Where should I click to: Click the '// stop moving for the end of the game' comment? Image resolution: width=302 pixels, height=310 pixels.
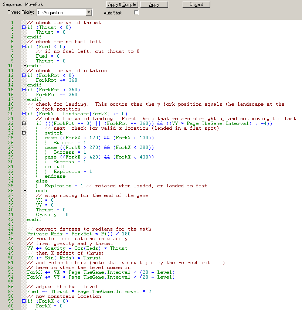92,195
